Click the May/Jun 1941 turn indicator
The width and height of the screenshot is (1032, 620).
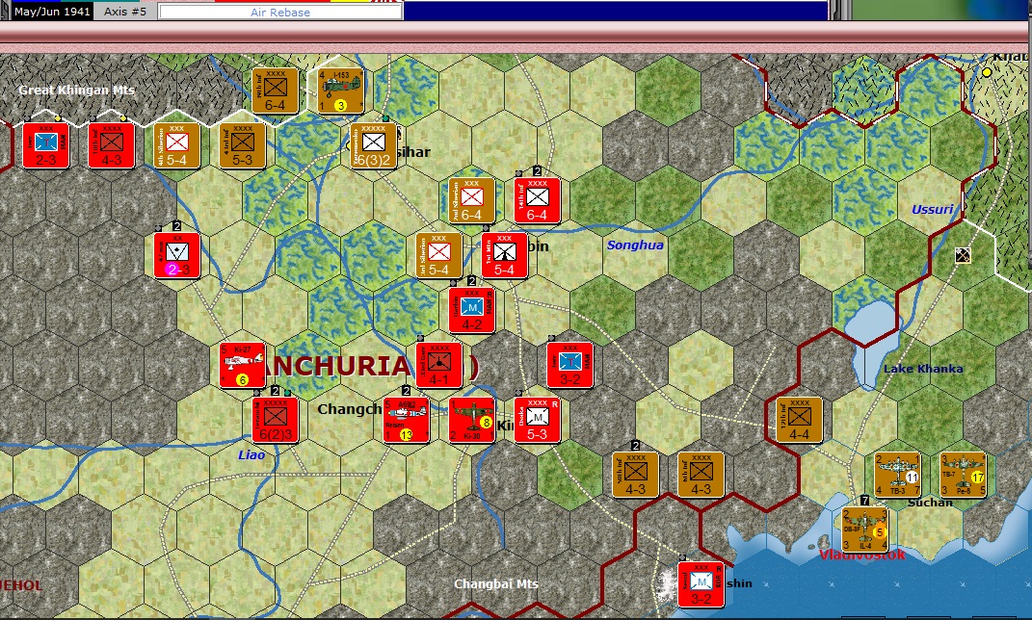point(52,12)
